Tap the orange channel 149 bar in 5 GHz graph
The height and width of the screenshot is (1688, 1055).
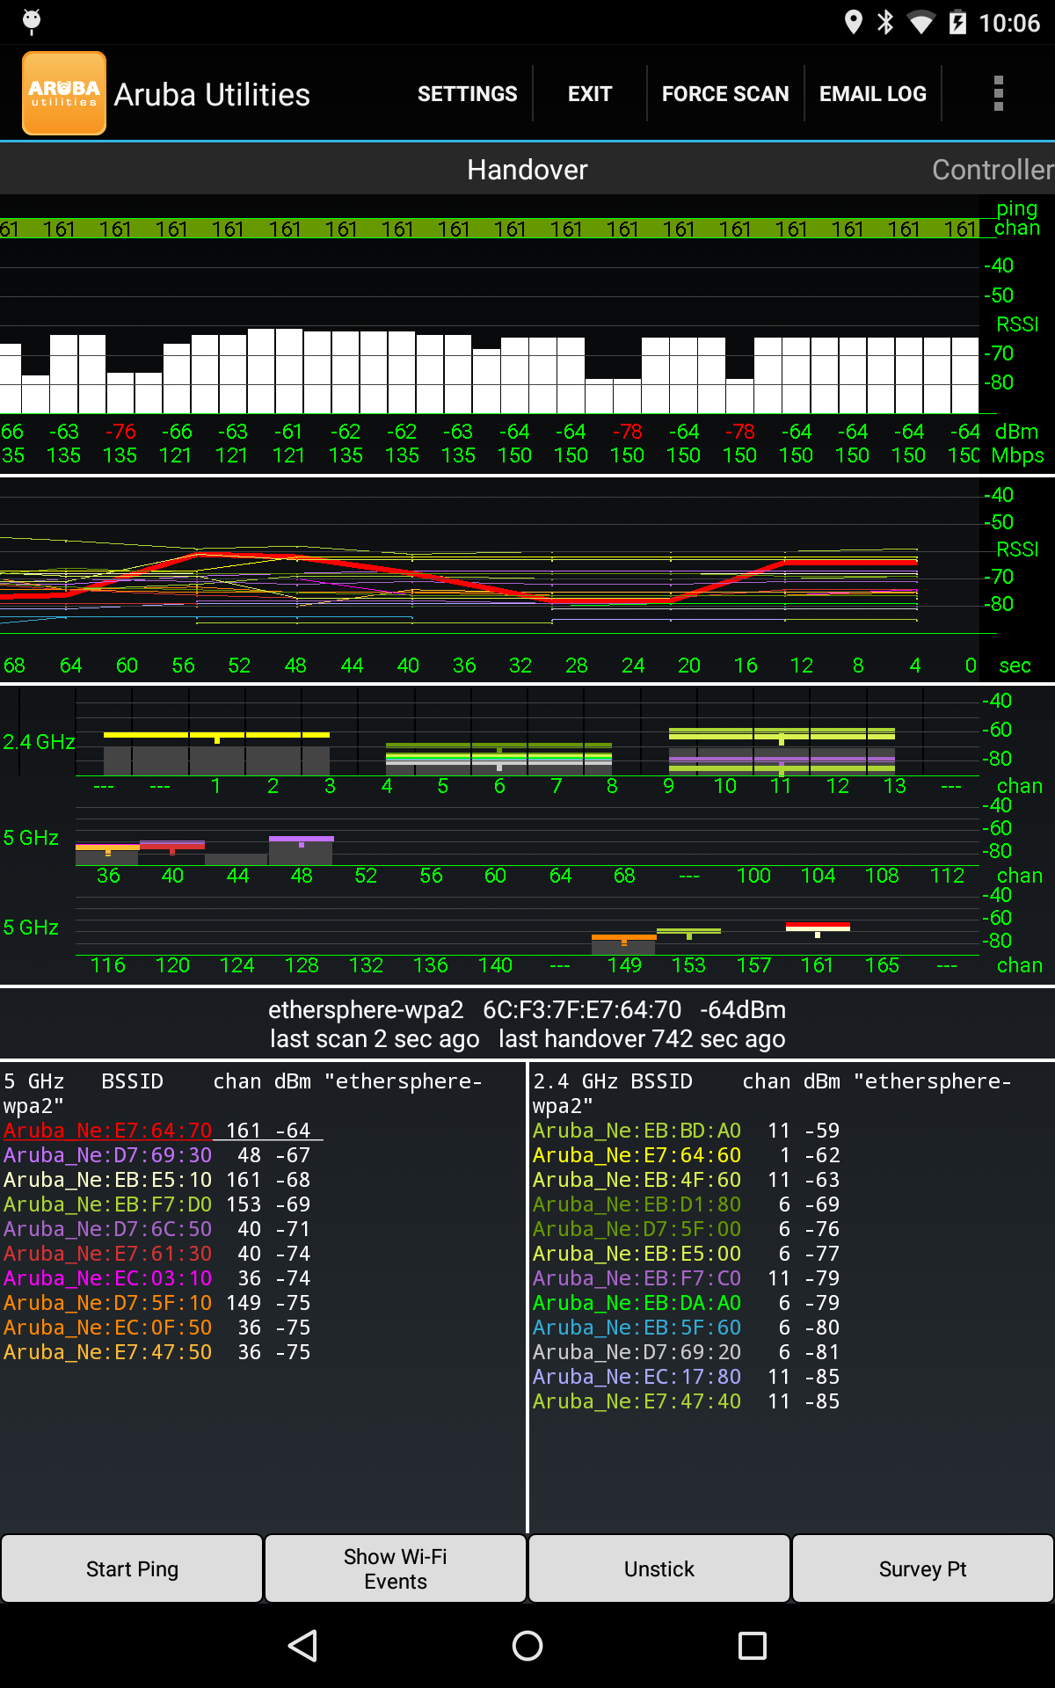click(x=624, y=937)
